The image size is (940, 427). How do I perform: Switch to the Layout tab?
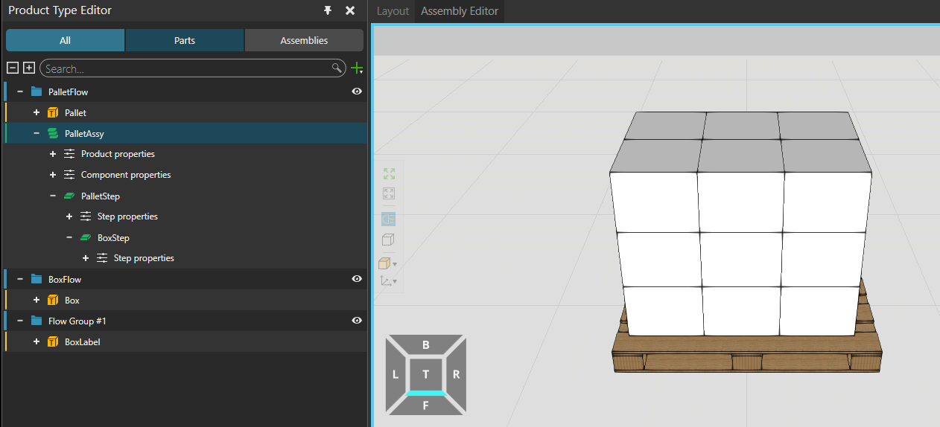(x=393, y=11)
